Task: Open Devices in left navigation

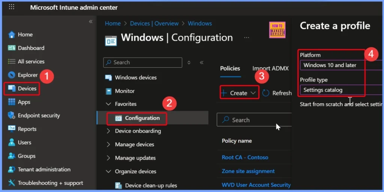Action: point(27,88)
